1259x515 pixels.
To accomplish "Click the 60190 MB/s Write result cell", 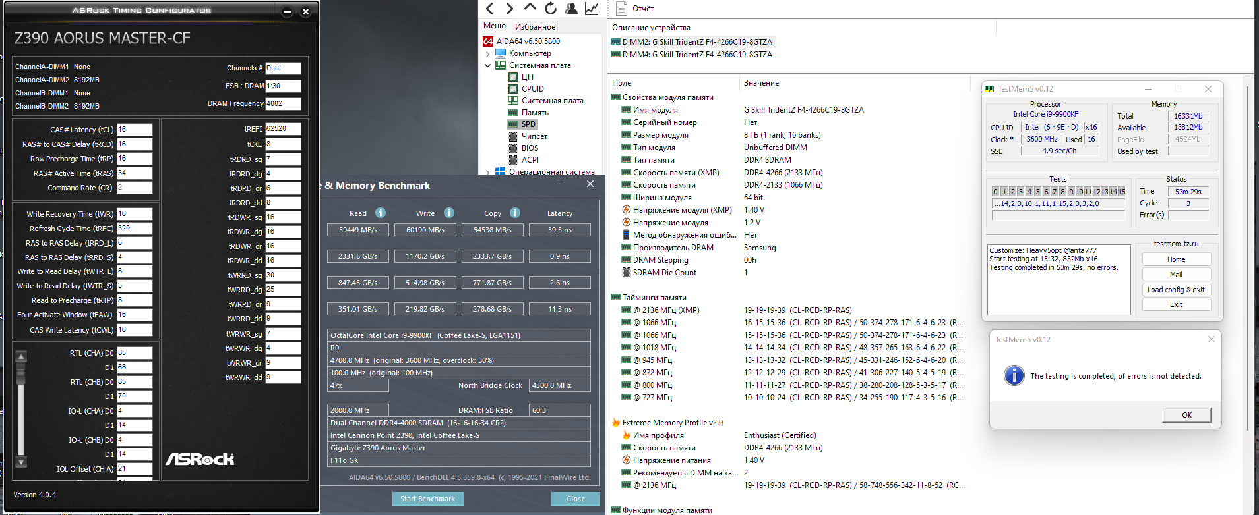I will pos(425,230).
